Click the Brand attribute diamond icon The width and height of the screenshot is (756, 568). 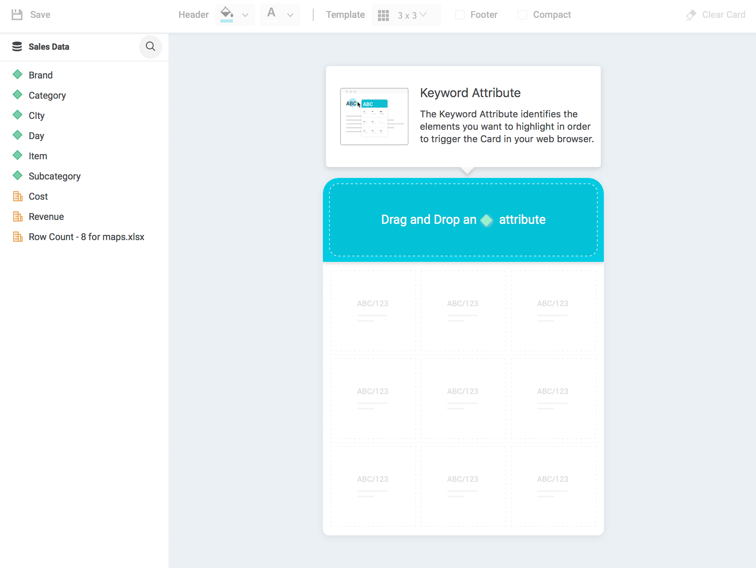point(17,75)
